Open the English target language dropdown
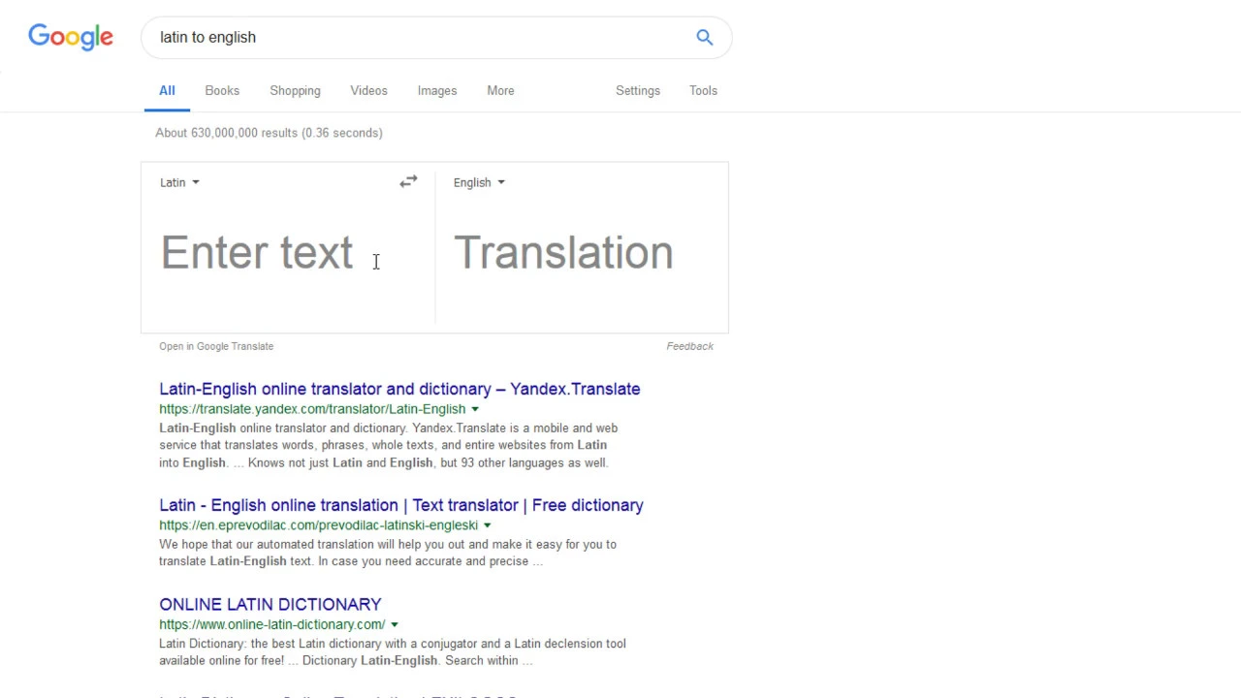 click(479, 182)
